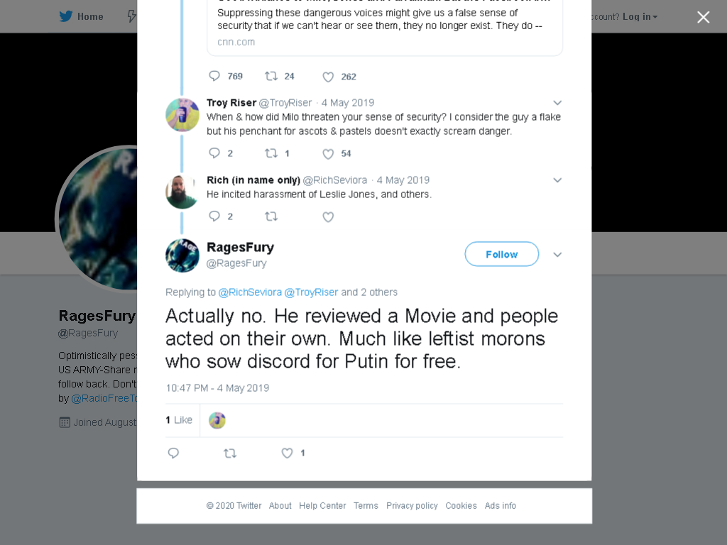727x545 pixels.
Task: Like the tweet with 262 likes
Action: coord(328,77)
